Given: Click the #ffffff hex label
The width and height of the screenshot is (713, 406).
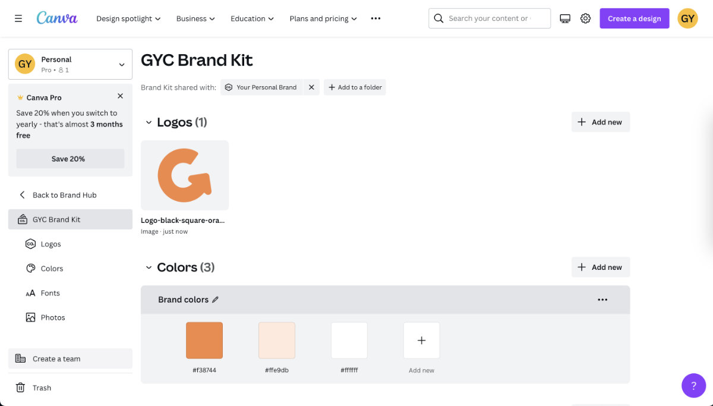Looking at the screenshot, I should [x=349, y=370].
